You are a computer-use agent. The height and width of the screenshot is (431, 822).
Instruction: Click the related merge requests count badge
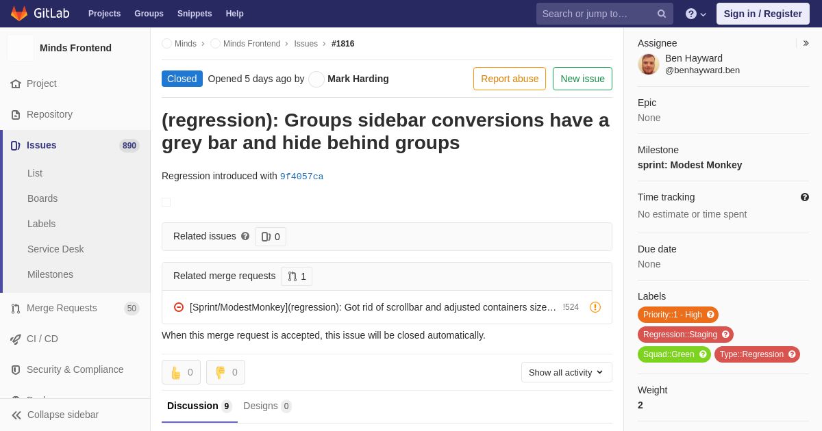[297, 276]
